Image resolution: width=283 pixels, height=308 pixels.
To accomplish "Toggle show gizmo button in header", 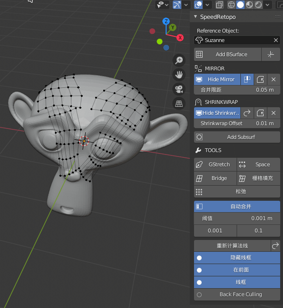I will pos(177,5).
